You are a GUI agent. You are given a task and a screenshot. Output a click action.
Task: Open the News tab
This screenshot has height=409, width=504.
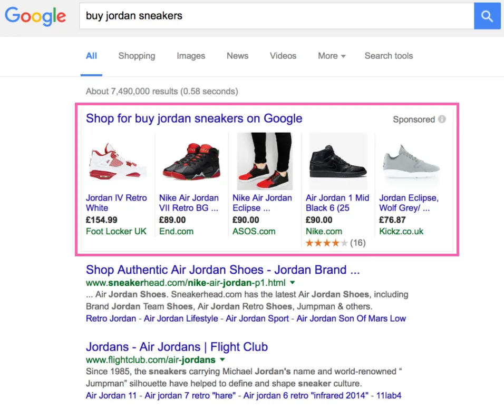238,56
